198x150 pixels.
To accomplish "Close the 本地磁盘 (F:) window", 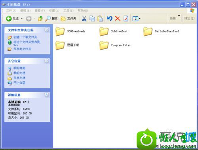I will (194, 5).
